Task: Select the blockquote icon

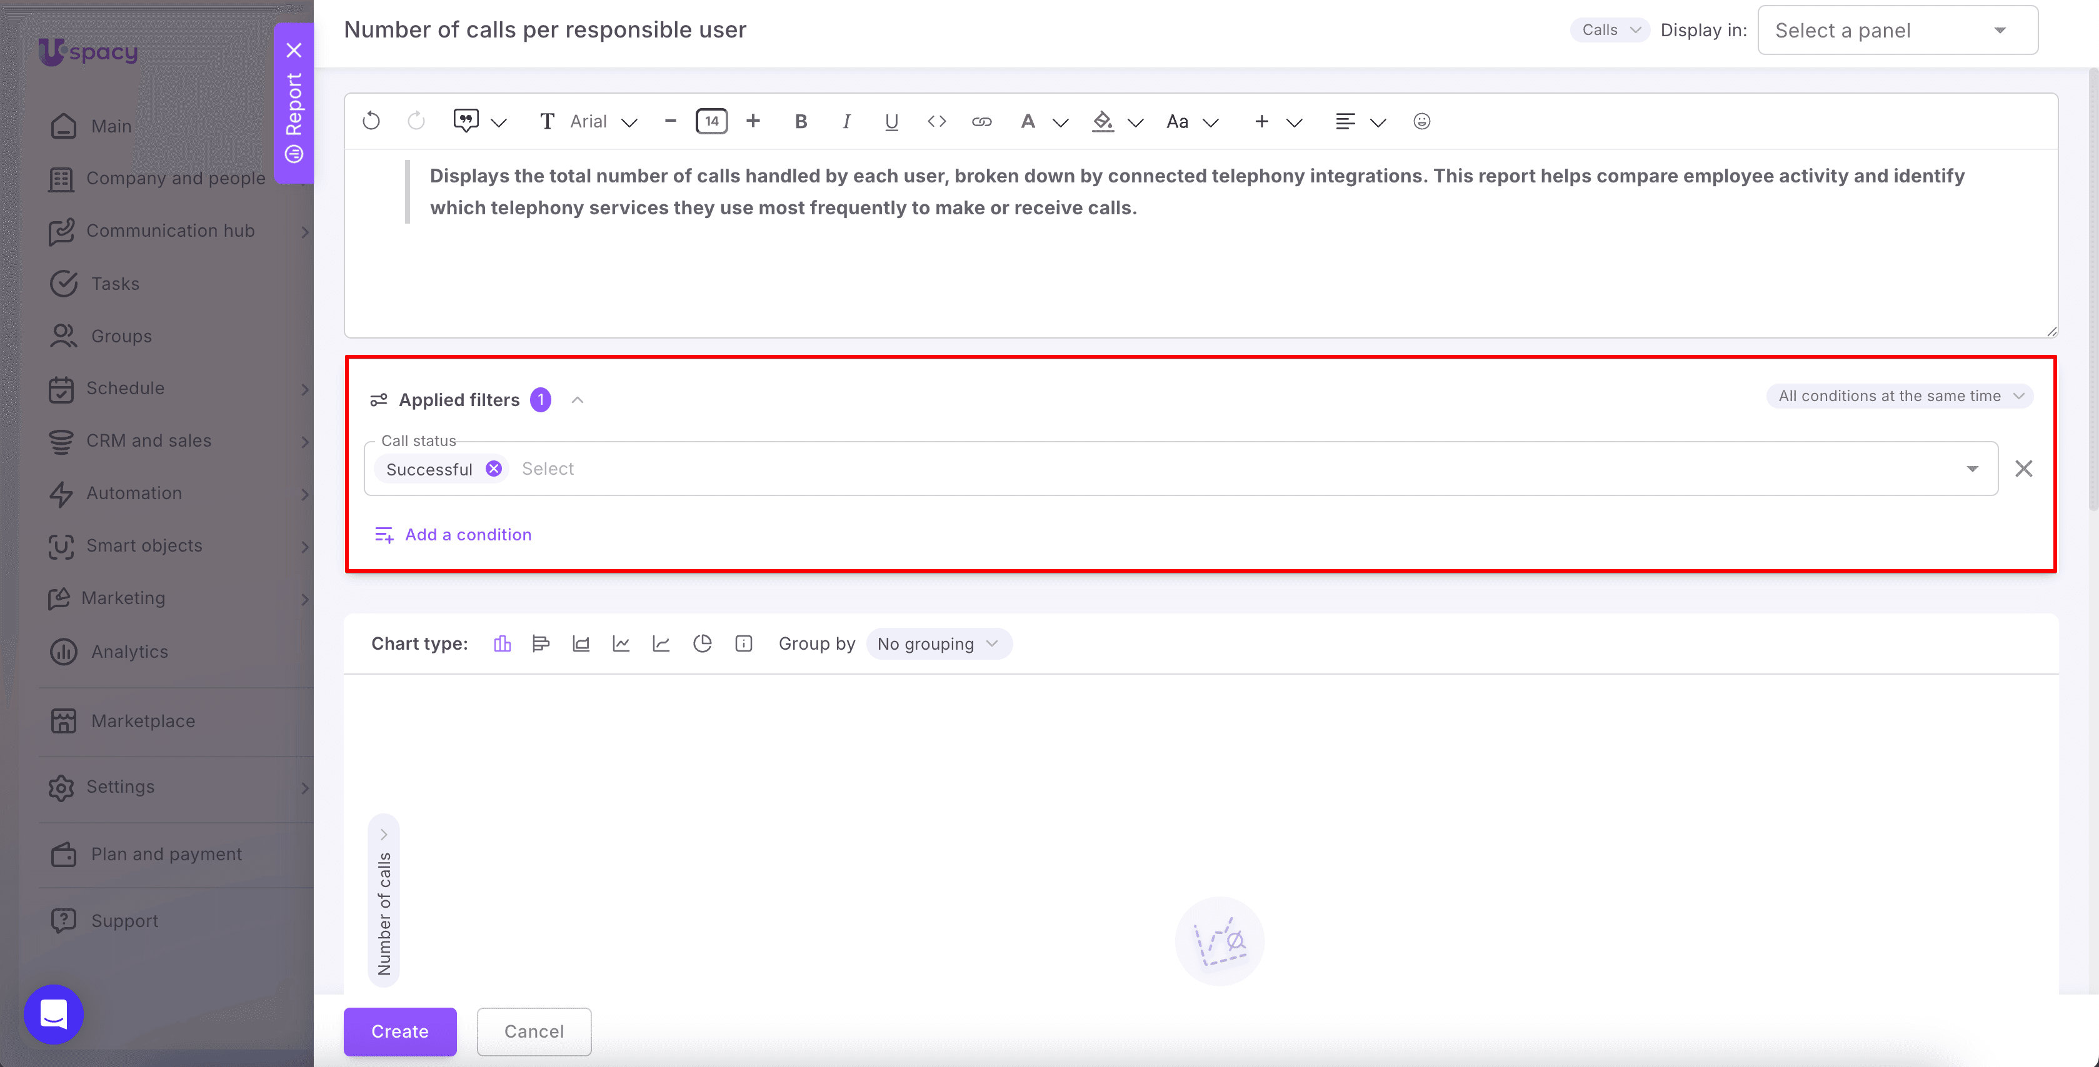Action: [465, 121]
